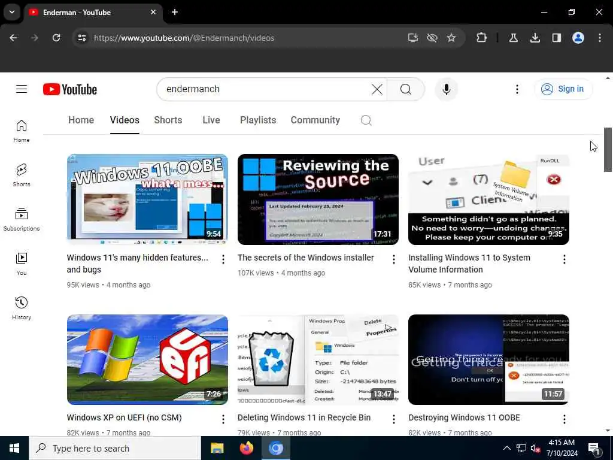Click the taskbar search box
The image size is (613, 460).
(115, 448)
